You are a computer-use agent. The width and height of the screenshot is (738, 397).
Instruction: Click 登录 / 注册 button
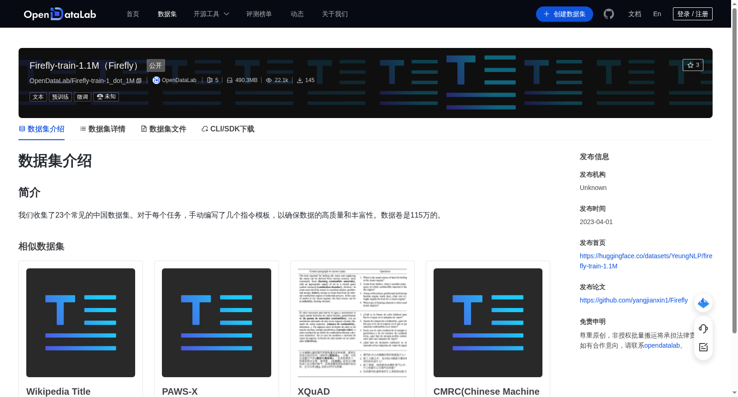point(693,14)
